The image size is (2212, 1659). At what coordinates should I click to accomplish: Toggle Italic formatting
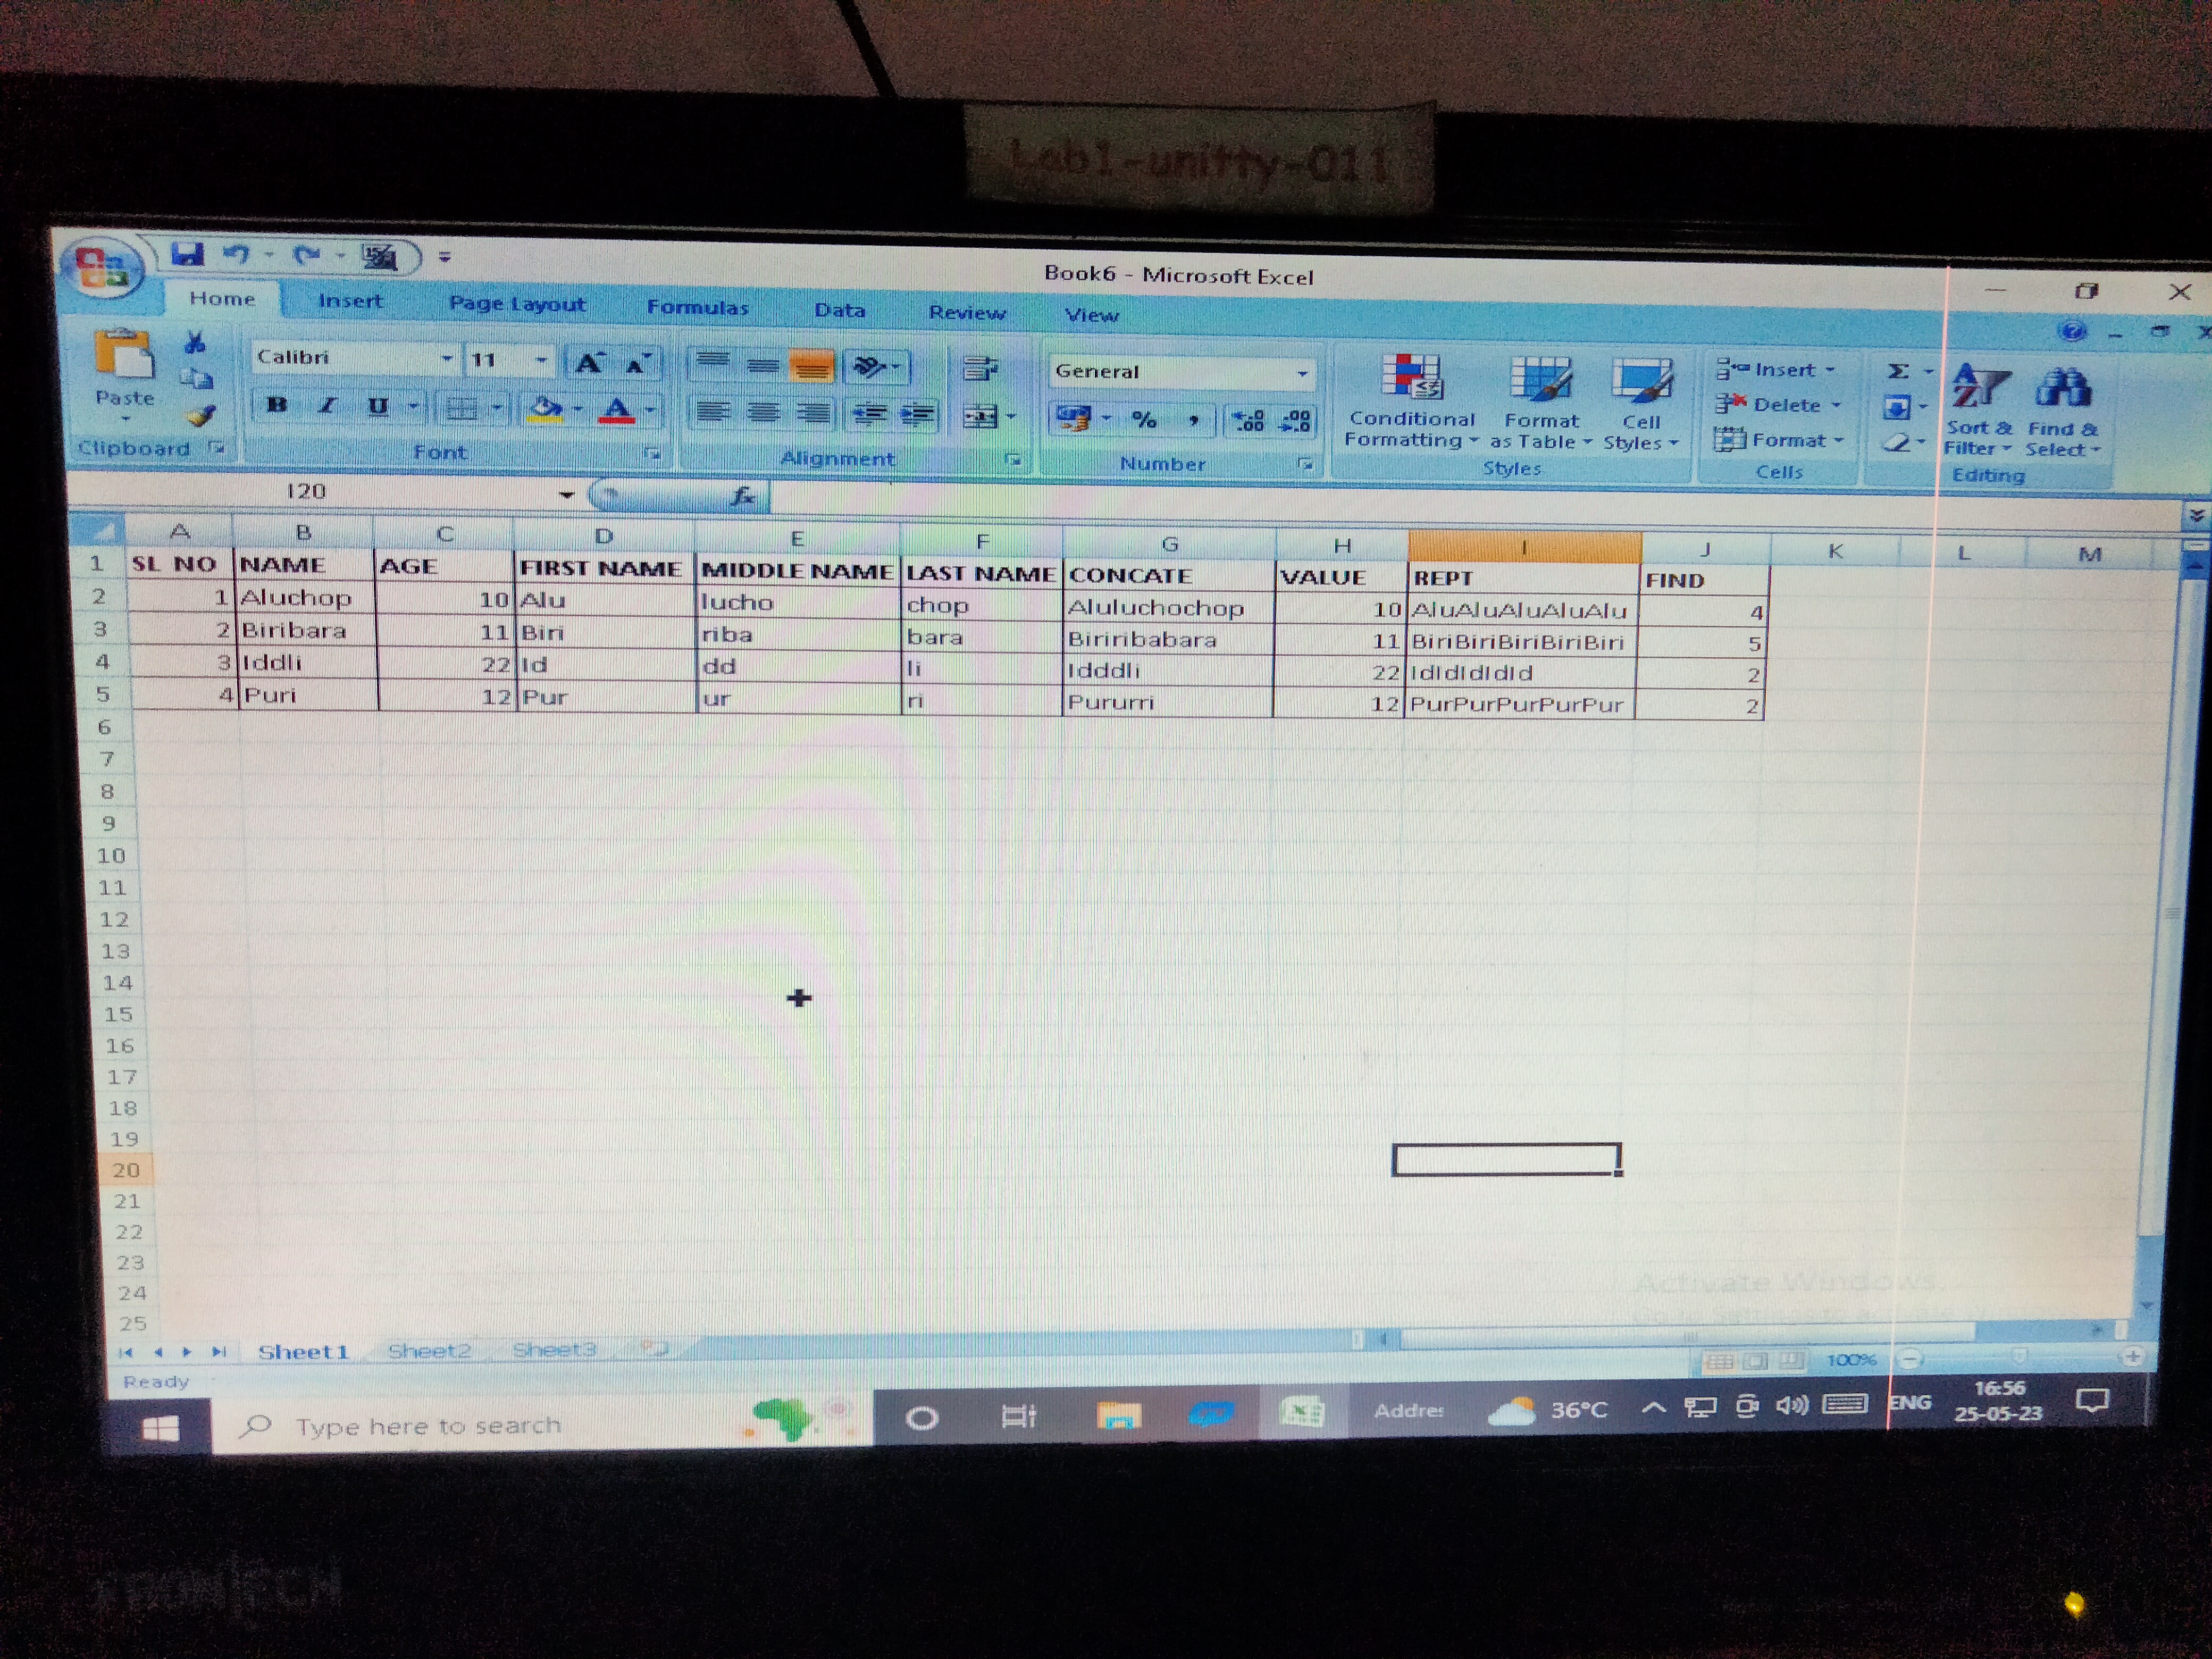(327, 406)
